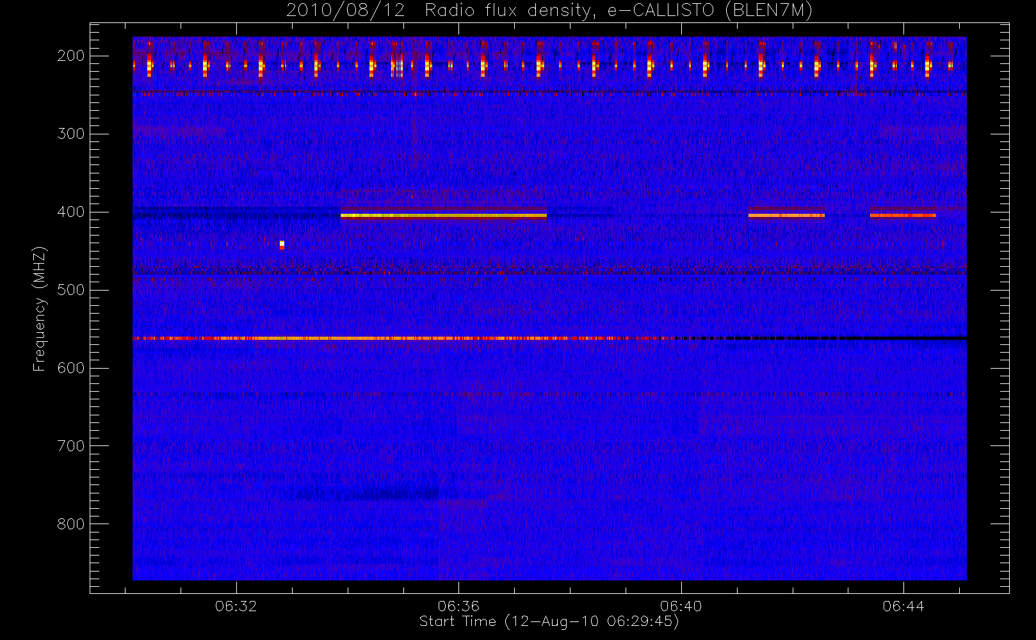The width and height of the screenshot is (1036, 640).
Task: Click the bright white spot near 440 MHz
Action: [282, 244]
